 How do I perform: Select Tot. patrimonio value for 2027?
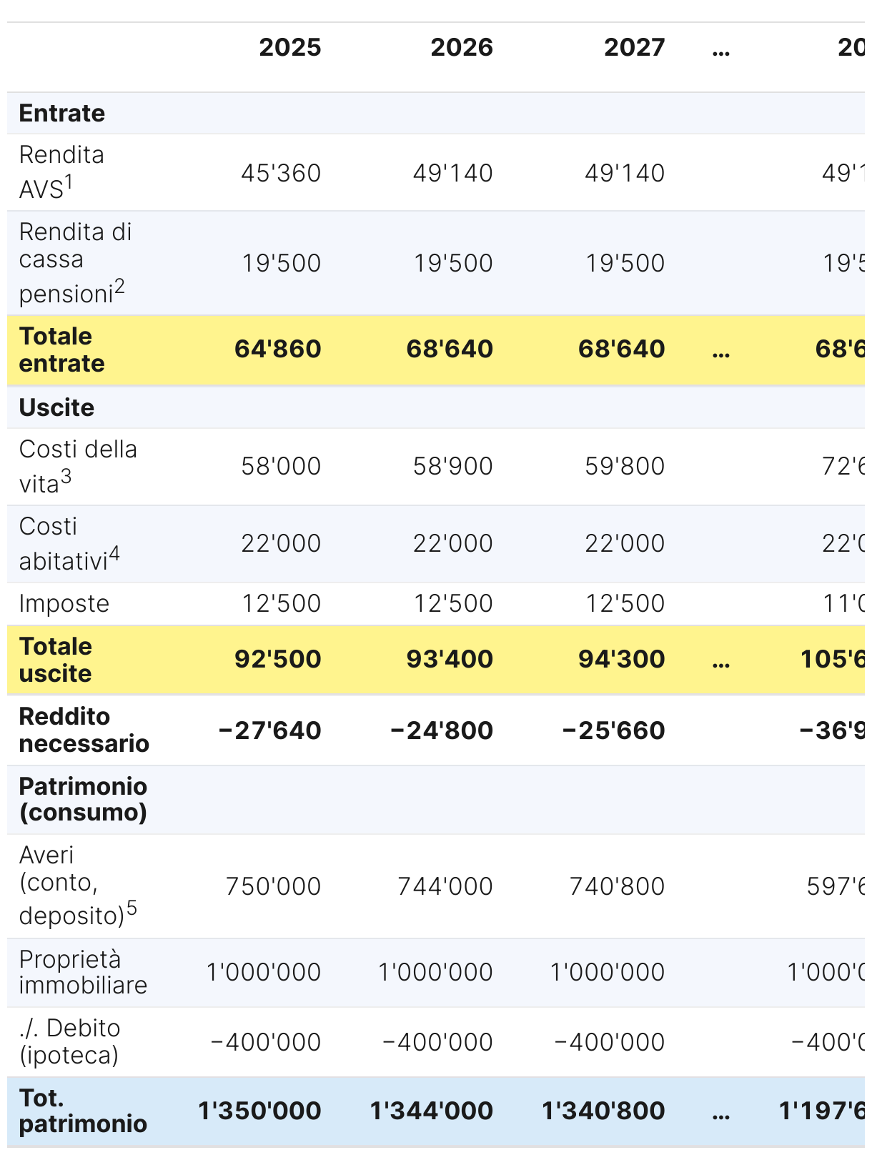tap(603, 1111)
